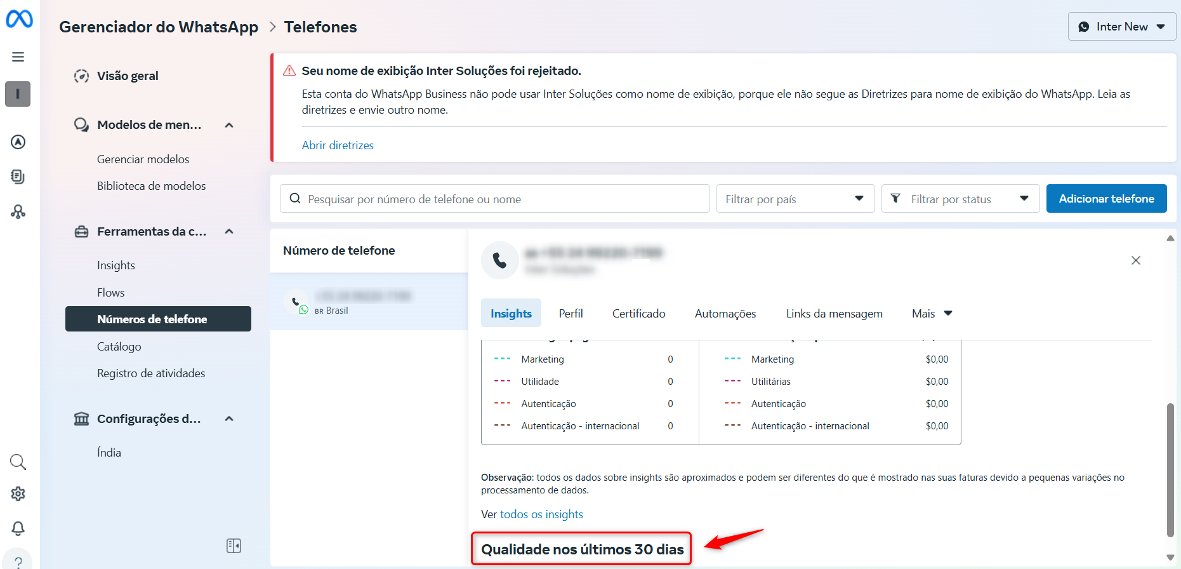This screenshot has width=1181, height=569.
Task: Click the Adicionar telefone button
Action: click(1105, 199)
